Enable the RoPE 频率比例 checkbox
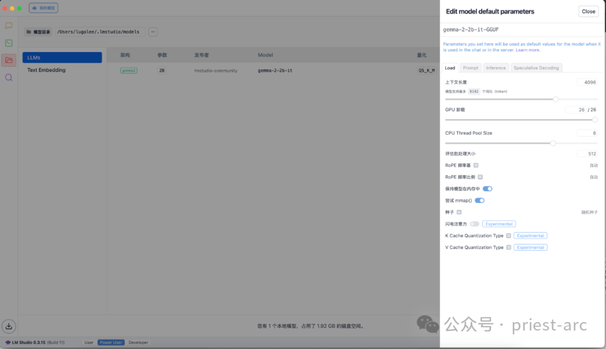 click(x=480, y=177)
